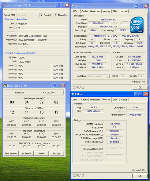Close the Real Temp window

coord(63,85)
